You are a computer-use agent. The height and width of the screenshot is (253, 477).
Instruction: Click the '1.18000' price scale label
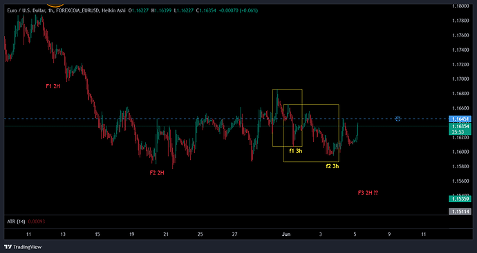click(460, 6)
